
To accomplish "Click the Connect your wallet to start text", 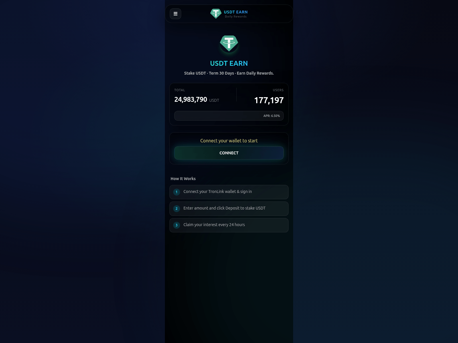I will (229, 141).
